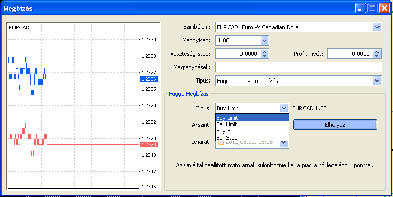
Task: Click the Megbízás window title bar text
Action: click(18, 9)
